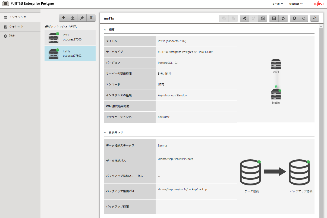Screen dimensions: 327x218
Task: Click the inst1s panel heading
Action: pyautogui.click(x=109, y=18)
